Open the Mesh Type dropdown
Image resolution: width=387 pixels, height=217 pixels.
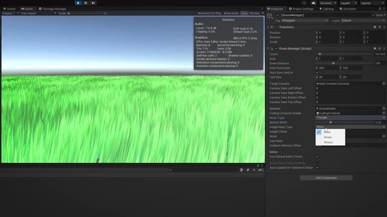click(351, 118)
